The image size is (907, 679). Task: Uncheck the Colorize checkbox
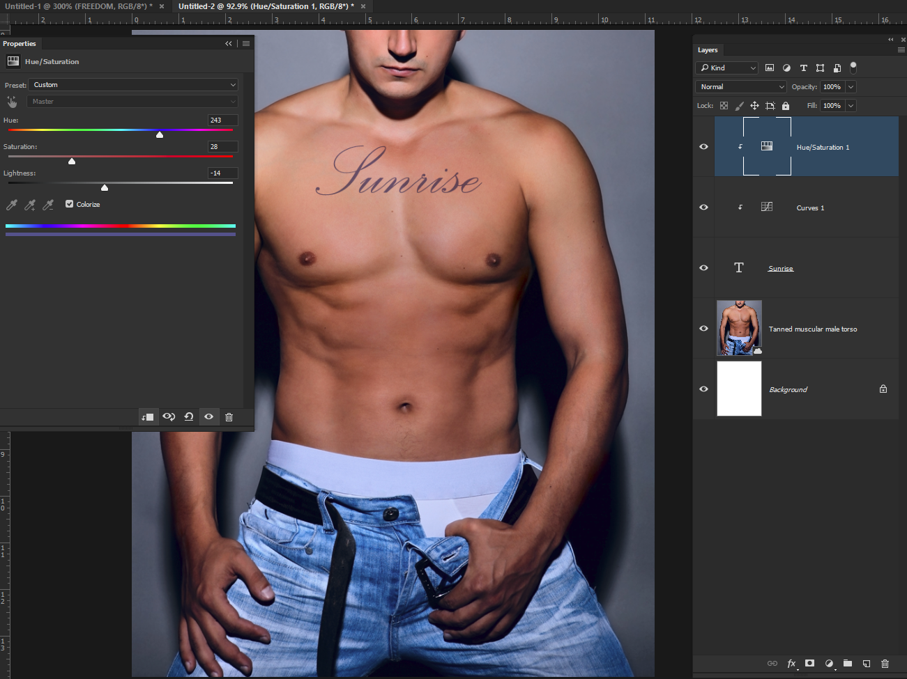tap(70, 204)
